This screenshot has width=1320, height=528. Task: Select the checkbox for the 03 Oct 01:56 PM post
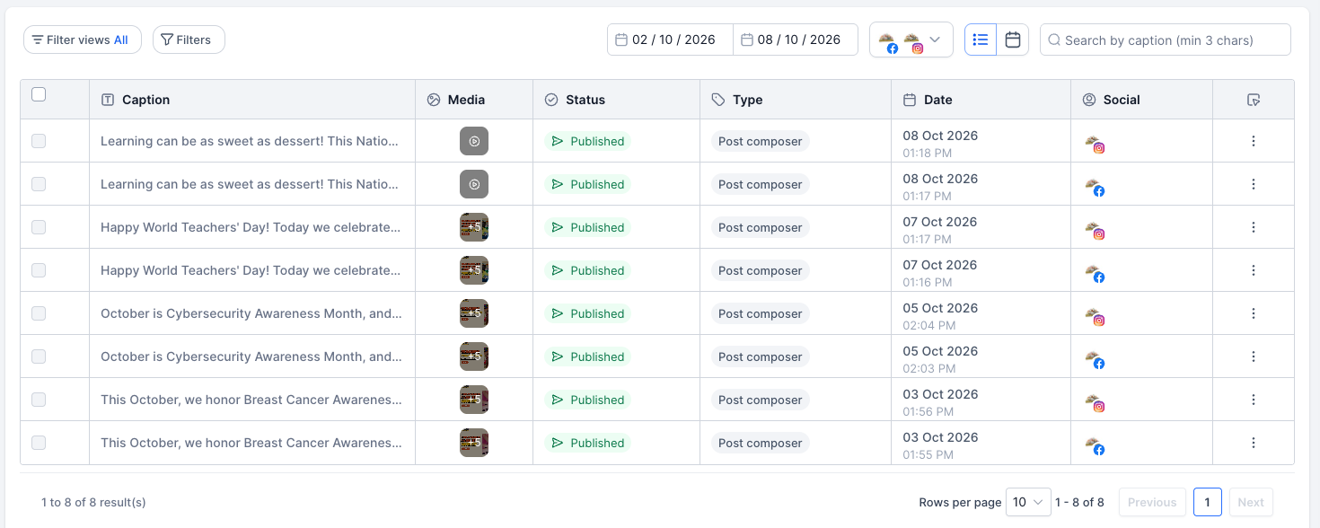click(x=39, y=400)
